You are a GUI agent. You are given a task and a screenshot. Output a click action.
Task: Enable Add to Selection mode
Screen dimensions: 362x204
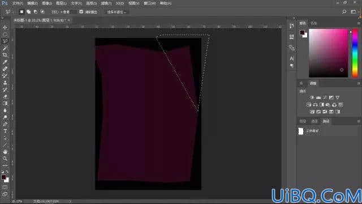coord(28,11)
